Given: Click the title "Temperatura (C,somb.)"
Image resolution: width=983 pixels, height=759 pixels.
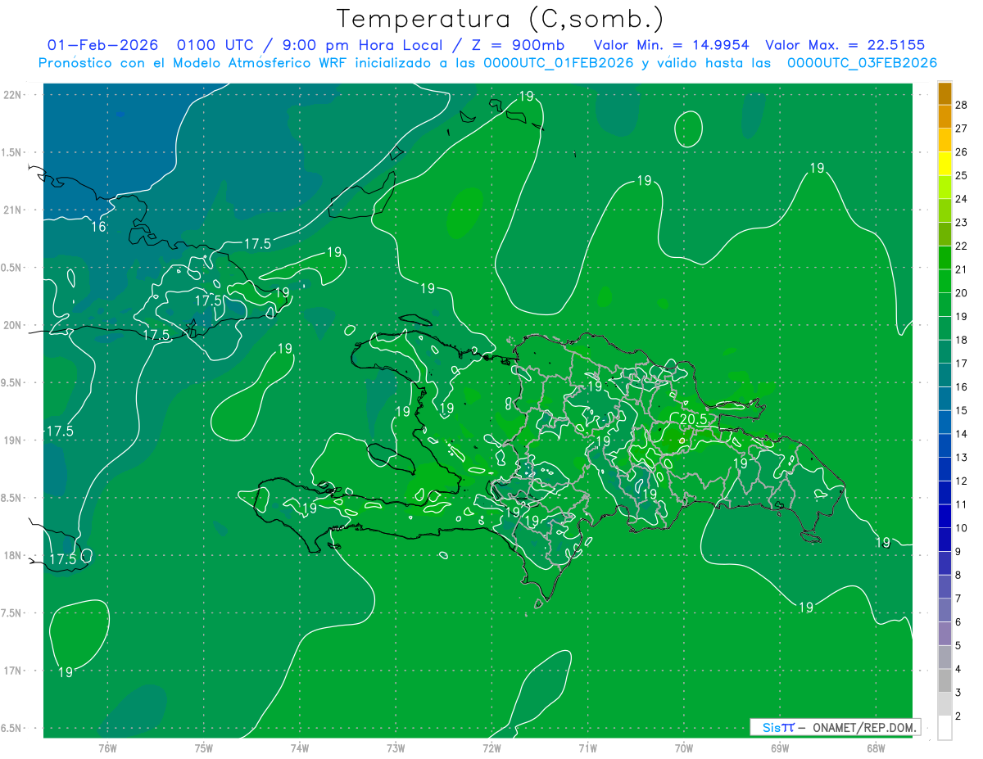Looking at the screenshot, I should tap(500, 19).
